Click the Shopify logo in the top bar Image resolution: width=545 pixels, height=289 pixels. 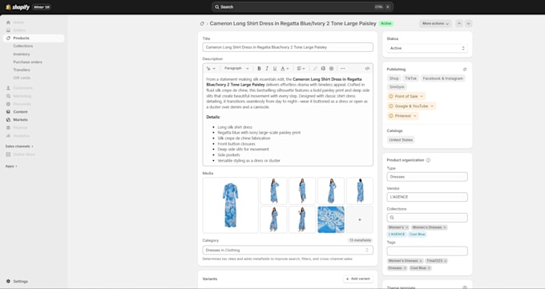pyautogui.click(x=18, y=7)
